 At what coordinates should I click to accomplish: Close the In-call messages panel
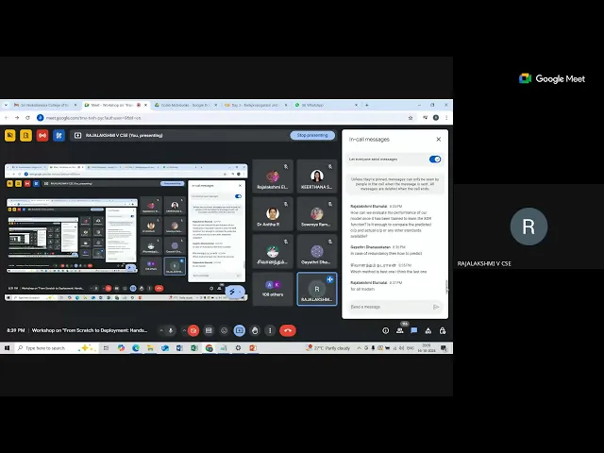[x=438, y=139]
